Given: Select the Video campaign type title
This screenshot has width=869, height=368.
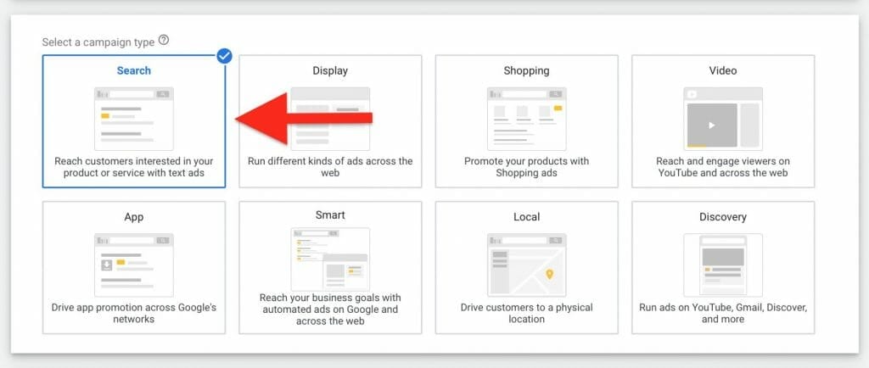Looking at the screenshot, I should (722, 71).
